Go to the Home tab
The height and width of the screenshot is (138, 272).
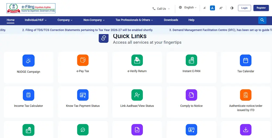click(x=11, y=20)
